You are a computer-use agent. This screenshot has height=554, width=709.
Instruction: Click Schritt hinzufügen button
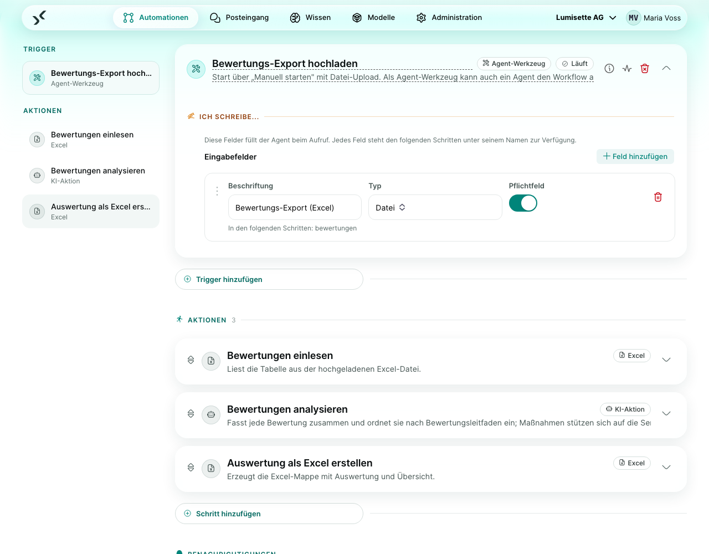[269, 514]
